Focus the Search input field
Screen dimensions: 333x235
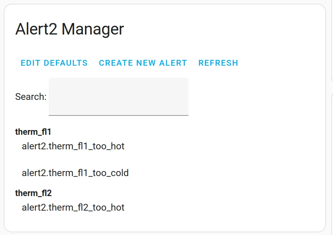tap(118, 97)
